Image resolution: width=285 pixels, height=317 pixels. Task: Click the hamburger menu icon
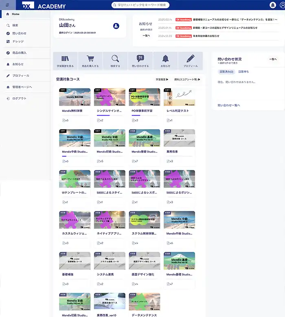(x=7, y=5)
